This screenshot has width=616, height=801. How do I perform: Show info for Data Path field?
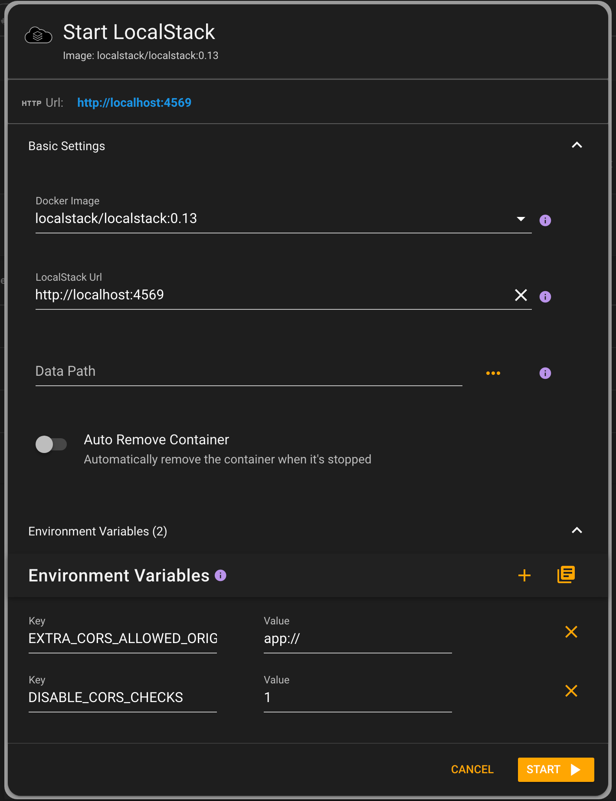pyautogui.click(x=545, y=373)
